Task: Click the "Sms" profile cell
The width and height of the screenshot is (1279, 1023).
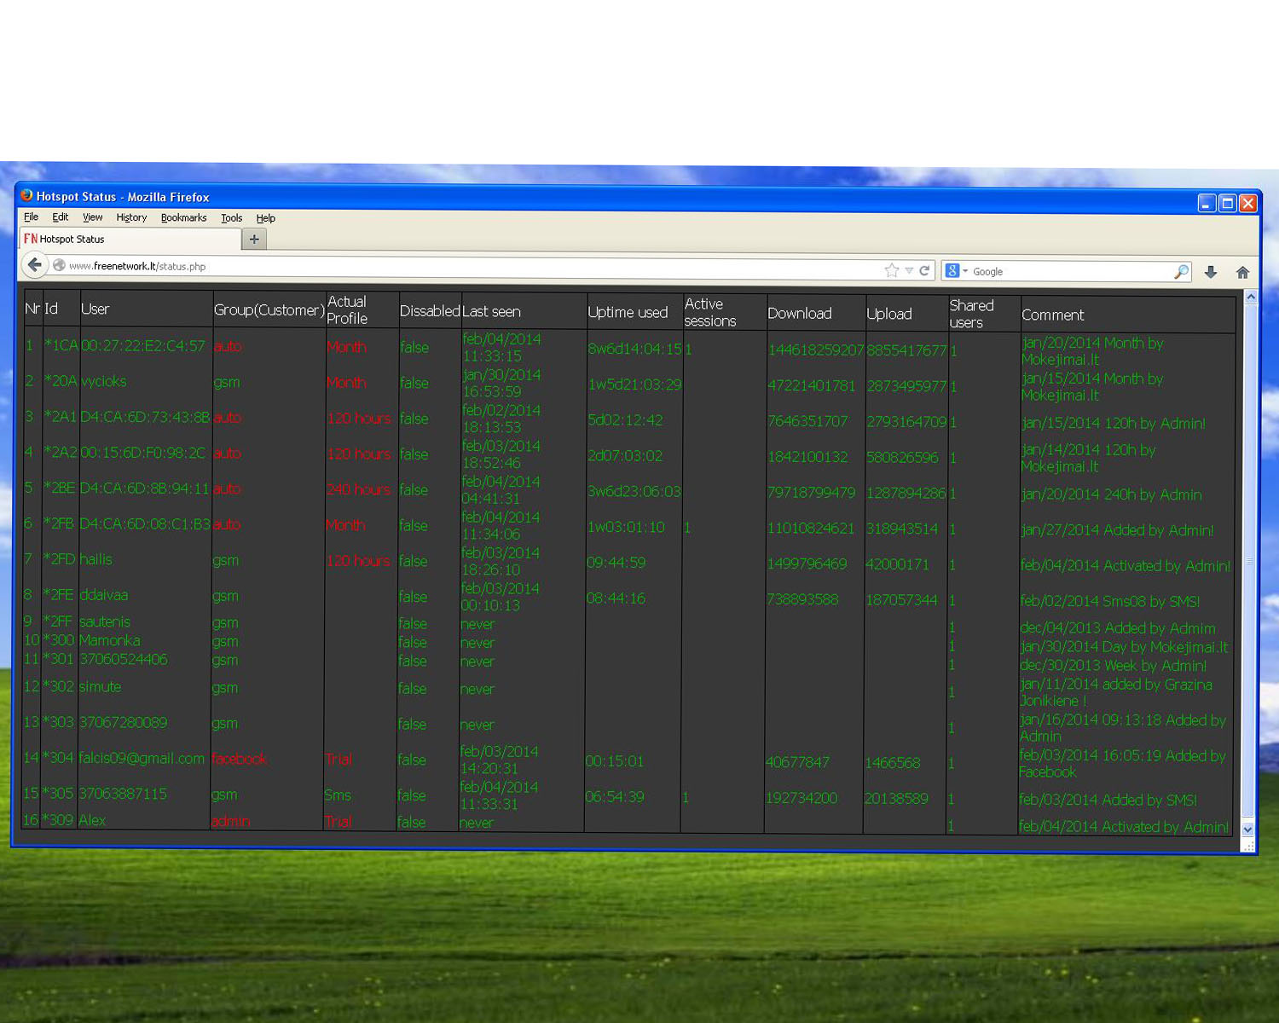Action: [338, 795]
